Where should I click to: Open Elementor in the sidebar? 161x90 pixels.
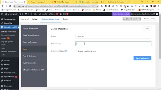[9, 86]
